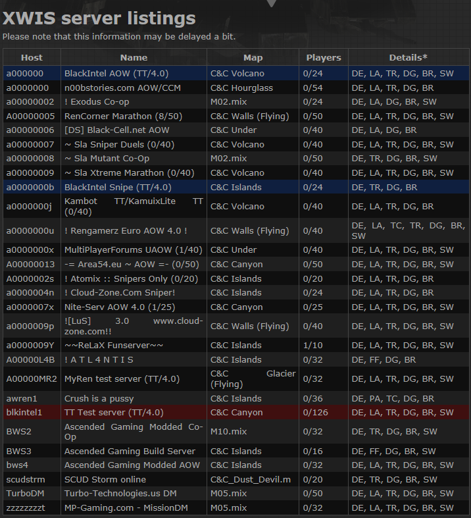Open RenCorner Marathon (8/50) server entry
The height and width of the screenshot is (518, 471).
[x=123, y=116]
